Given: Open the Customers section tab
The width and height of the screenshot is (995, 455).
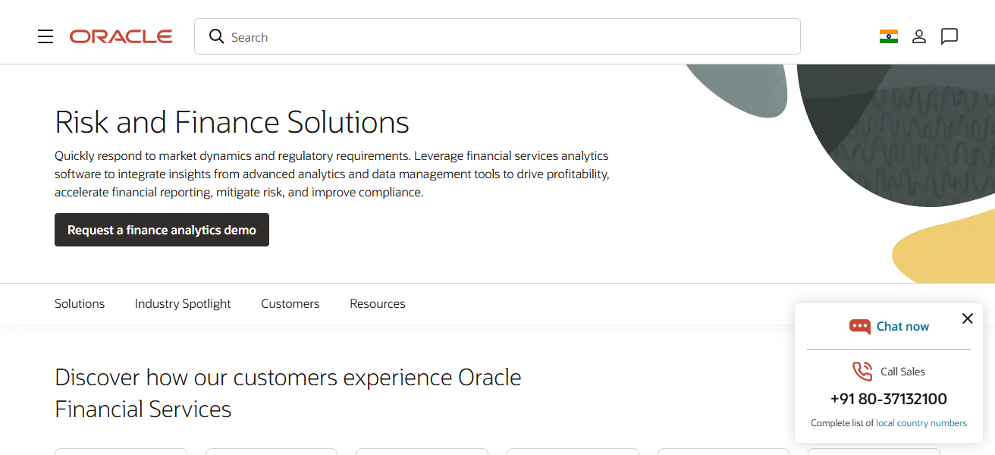Looking at the screenshot, I should point(290,303).
